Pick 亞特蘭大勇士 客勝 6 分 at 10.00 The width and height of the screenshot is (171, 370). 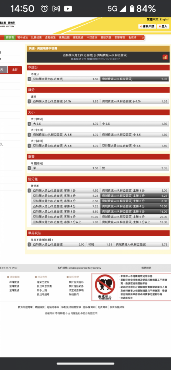pos(65,217)
